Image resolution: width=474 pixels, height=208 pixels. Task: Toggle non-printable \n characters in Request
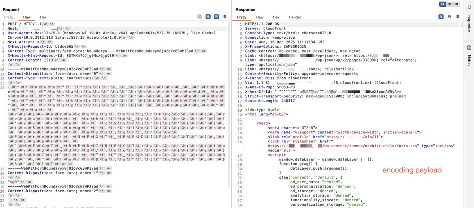click(x=217, y=17)
